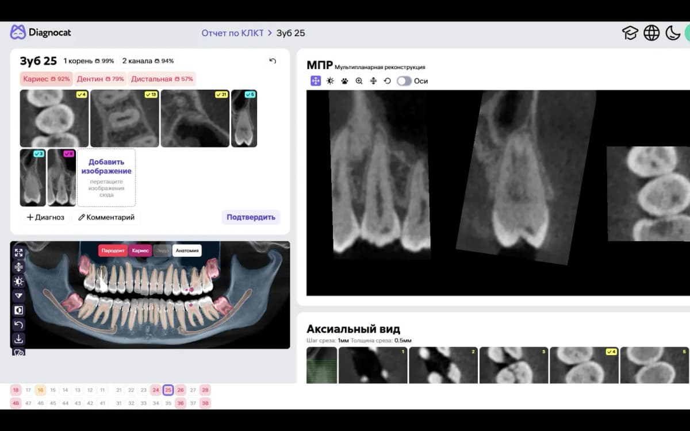This screenshot has height=431, width=690.
Task: Select tooth 18 in the tooth chart
Action: pyautogui.click(x=16, y=390)
